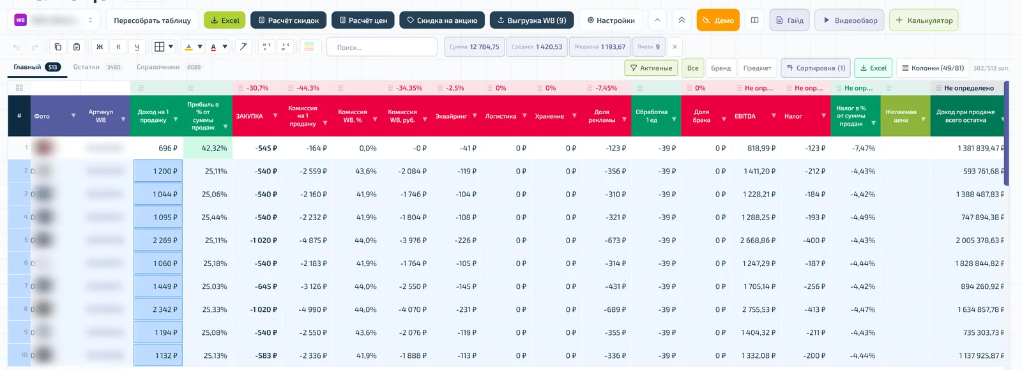This screenshot has height=370, width=1022.
Task: Switch to the Остатки tab
Action: [x=96, y=67]
